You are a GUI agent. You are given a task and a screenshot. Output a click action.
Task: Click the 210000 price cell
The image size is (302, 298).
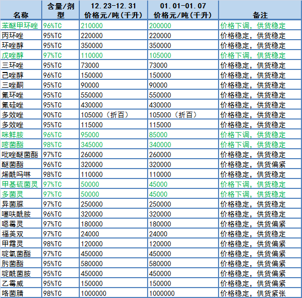(x=113, y=26)
